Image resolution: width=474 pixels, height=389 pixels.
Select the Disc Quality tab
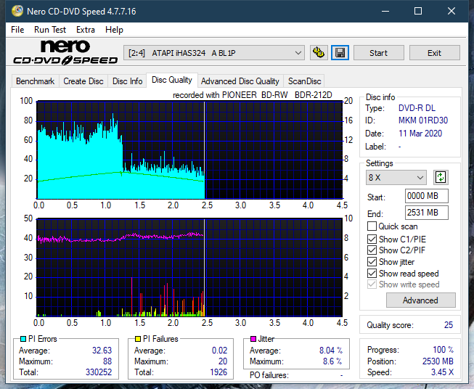pos(172,80)
